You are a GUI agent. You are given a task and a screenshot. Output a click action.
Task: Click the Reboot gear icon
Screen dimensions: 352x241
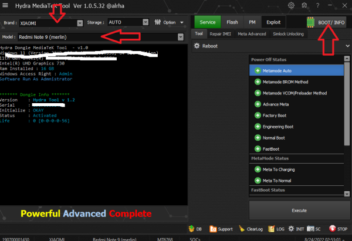pyautogui.click(x=197, y=46)
